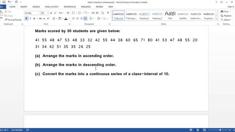The width and height of the screenshot is (235, 132).
Task: Click the Save icon in quick access toolbar
Action: 4,2
